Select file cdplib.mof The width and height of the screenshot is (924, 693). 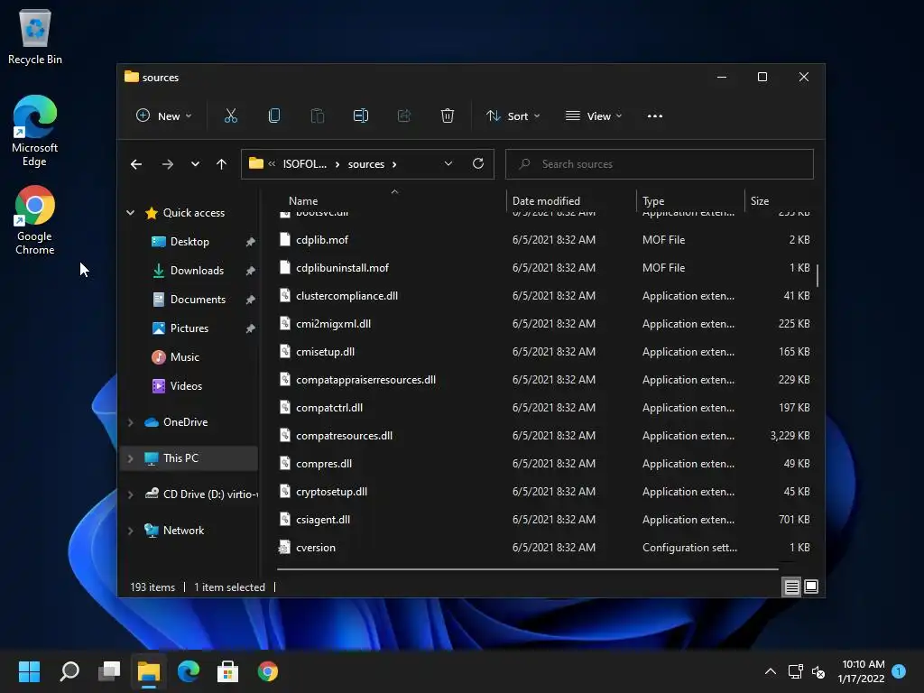(x=322, y=240)
